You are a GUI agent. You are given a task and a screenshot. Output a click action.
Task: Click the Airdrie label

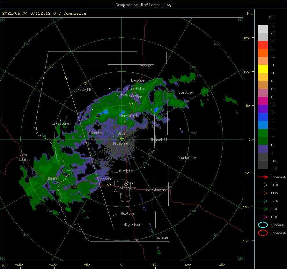pyautogui.click(x=126, y=171)
